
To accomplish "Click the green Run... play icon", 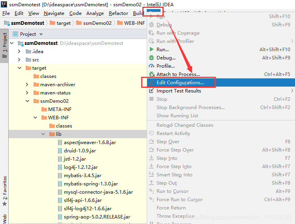I will pos(151,49).
